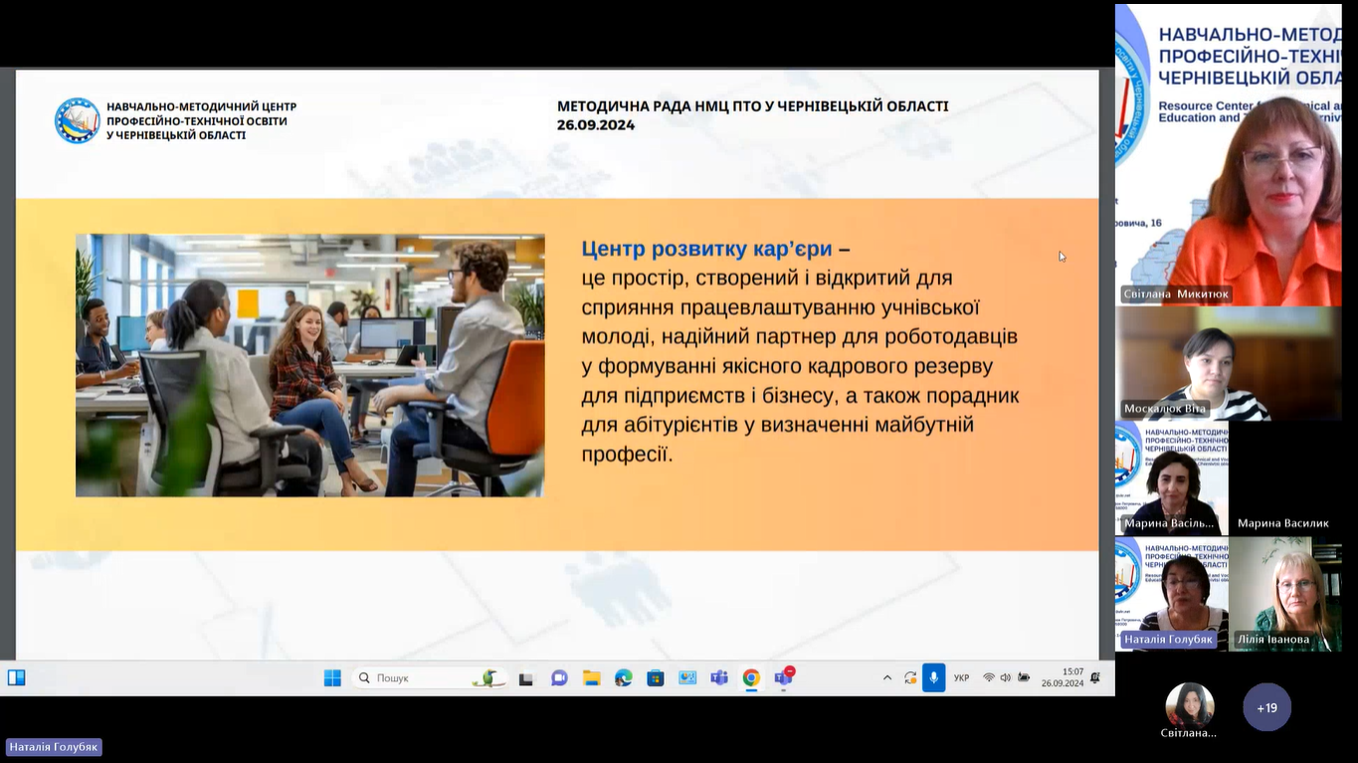Open File Explorer from the taskbar
1358x763 pixels.
[x=591, y=678]
